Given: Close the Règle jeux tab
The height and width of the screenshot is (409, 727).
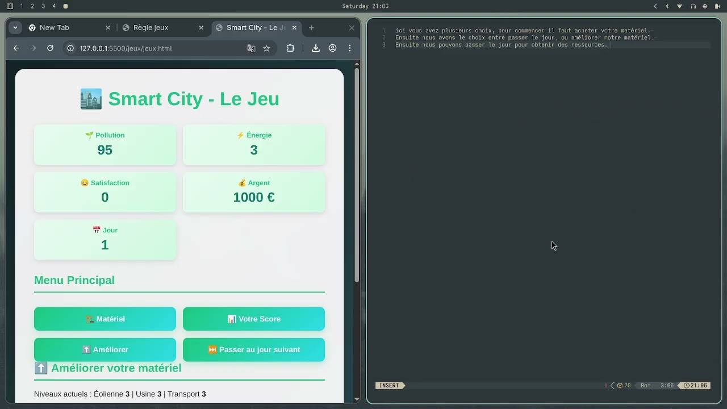Looking at the screenshot, I should point(201,28).
